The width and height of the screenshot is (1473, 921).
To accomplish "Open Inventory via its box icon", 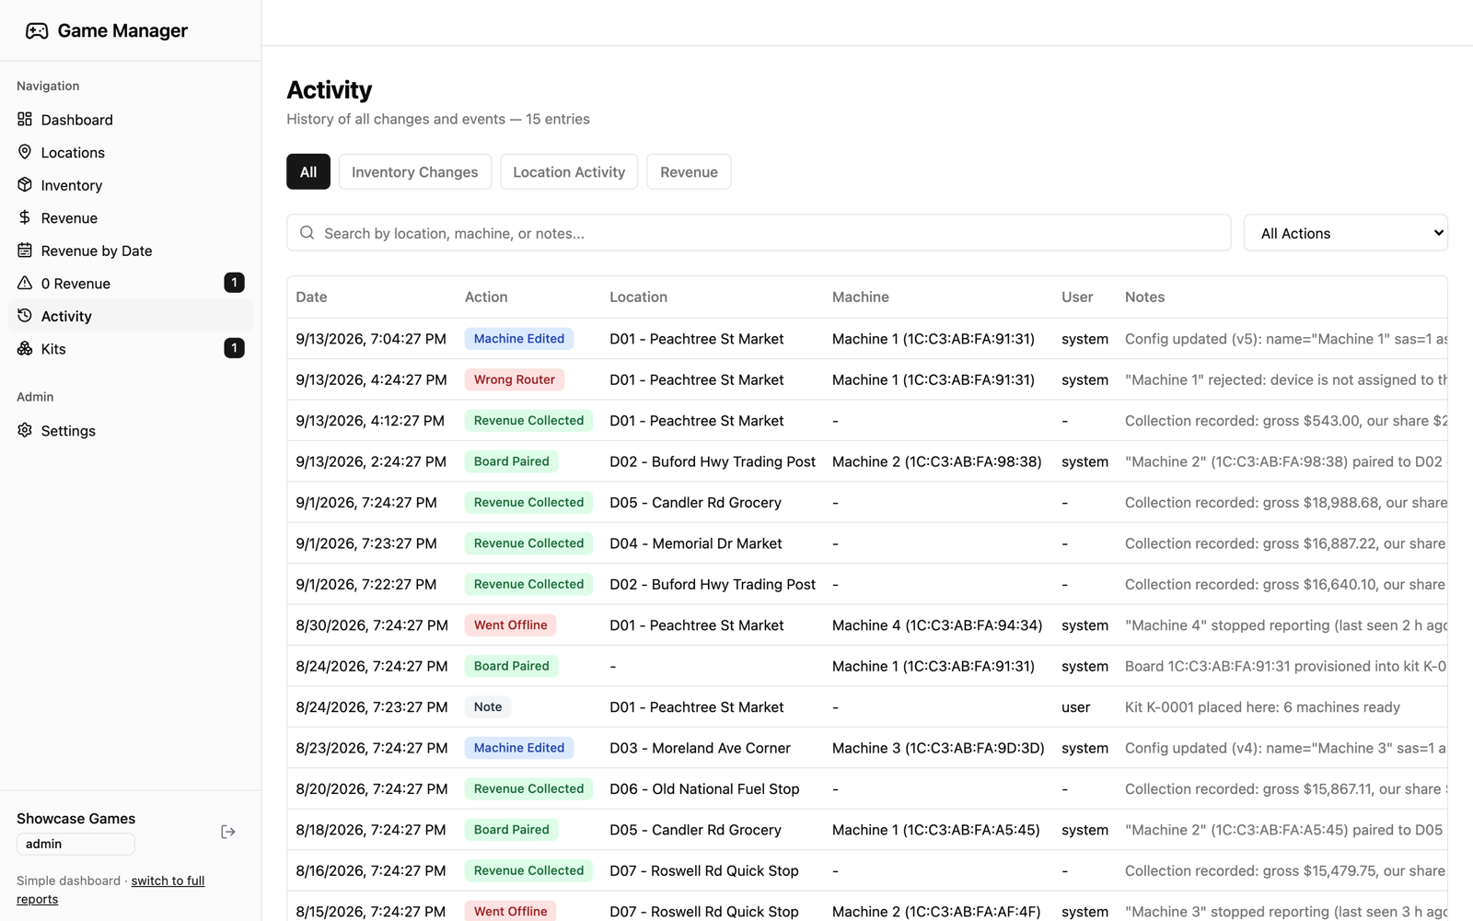I will tap(25, 184).
